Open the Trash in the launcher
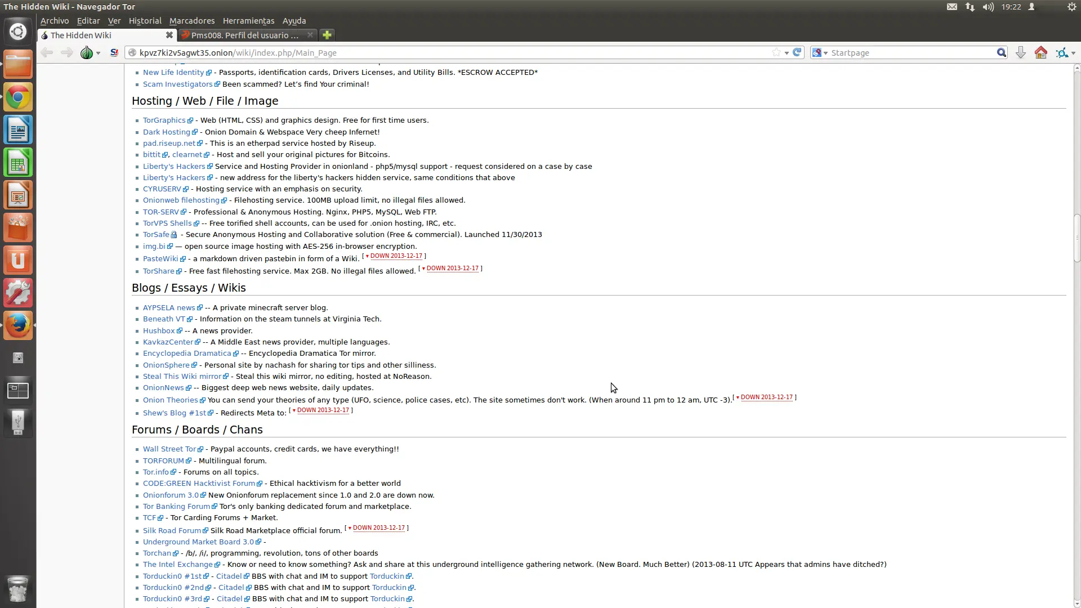The width and height of the screenshot is (1081, 608). [x=18, y=589]
